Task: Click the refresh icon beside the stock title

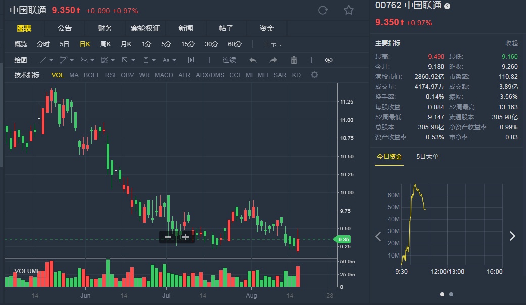Action: [x=323, y=10]
